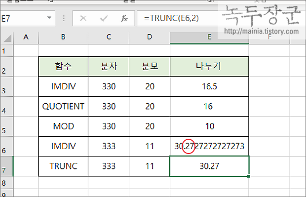Screen dimensions: 306x197
Task: Click the header cell 나누기
Action: coord(209,66)
